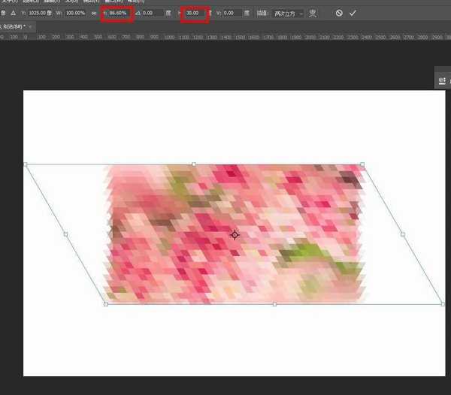Toggle relative positioning triangle icon before Y field
This screenshot has height=395, width=451.
coord(13,14)
